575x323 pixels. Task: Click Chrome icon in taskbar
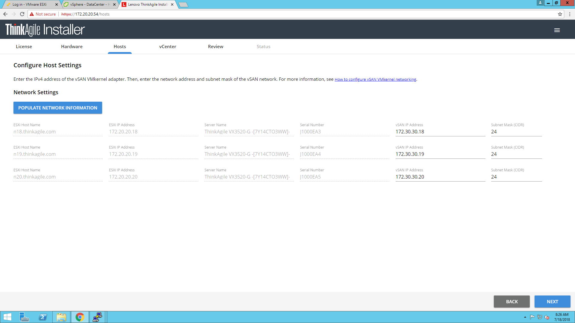pyautogui.click(x=80, y=317)
